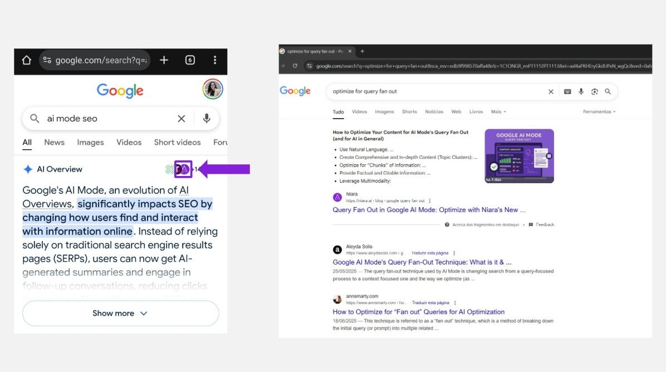
Task: Switch to the Noticias tab
Action: pyautogui.click(x=434, y=111)
